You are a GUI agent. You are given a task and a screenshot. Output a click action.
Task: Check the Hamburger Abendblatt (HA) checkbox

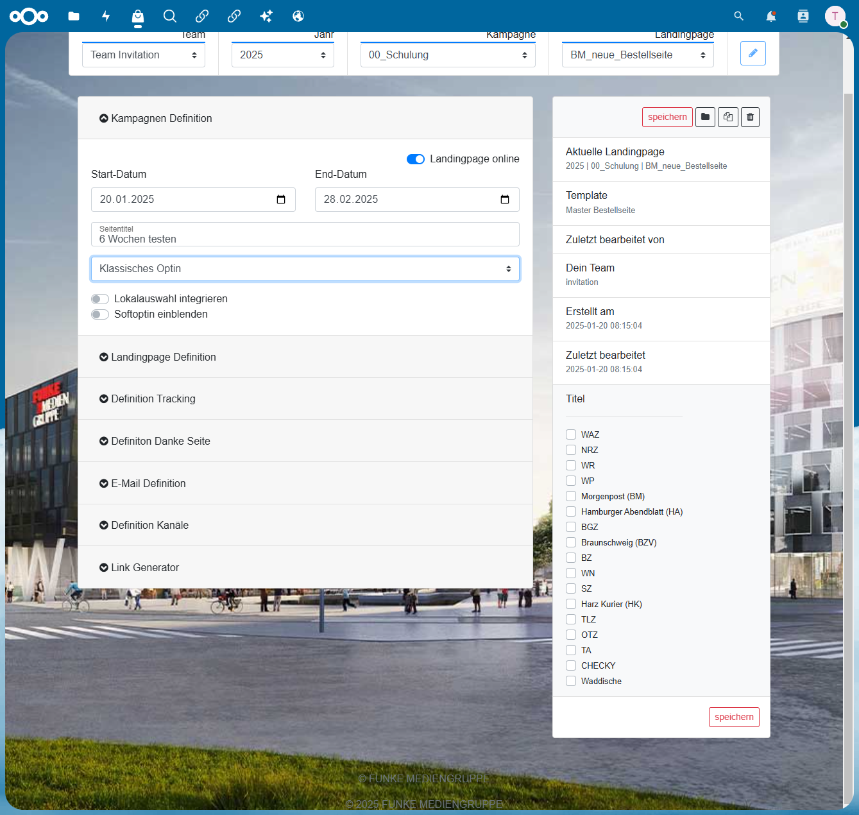pyautogui.click(x=571, y=511)
